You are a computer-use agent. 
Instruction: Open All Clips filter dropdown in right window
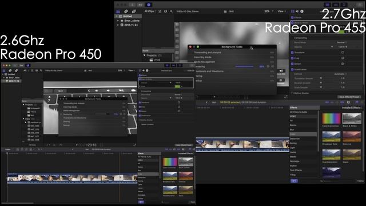pos(150,11)
